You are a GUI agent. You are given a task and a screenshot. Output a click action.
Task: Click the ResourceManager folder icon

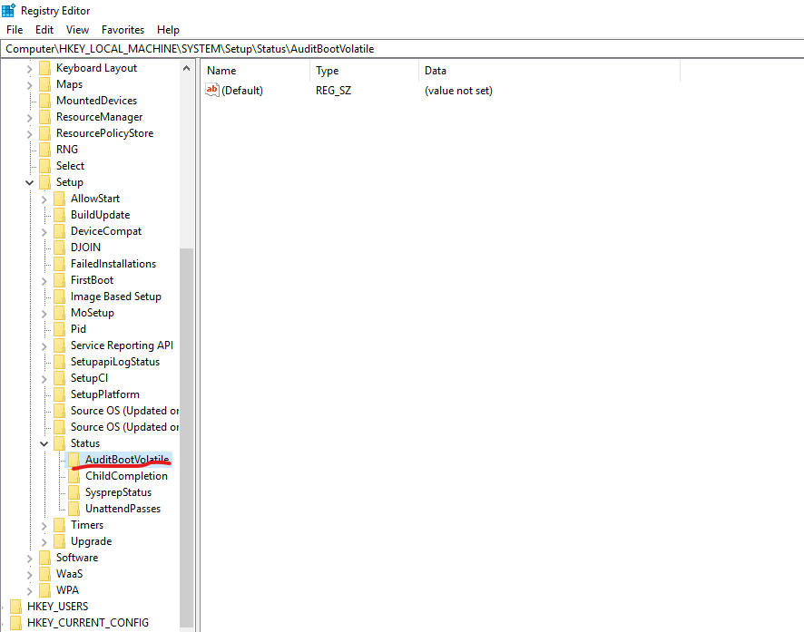[45, 117]
